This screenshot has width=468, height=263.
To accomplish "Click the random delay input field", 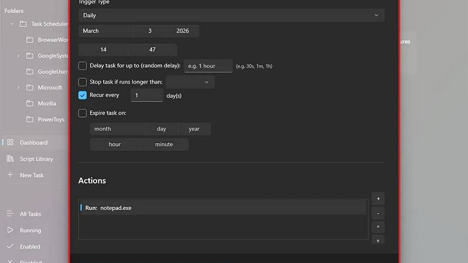I will coord(208,66).
